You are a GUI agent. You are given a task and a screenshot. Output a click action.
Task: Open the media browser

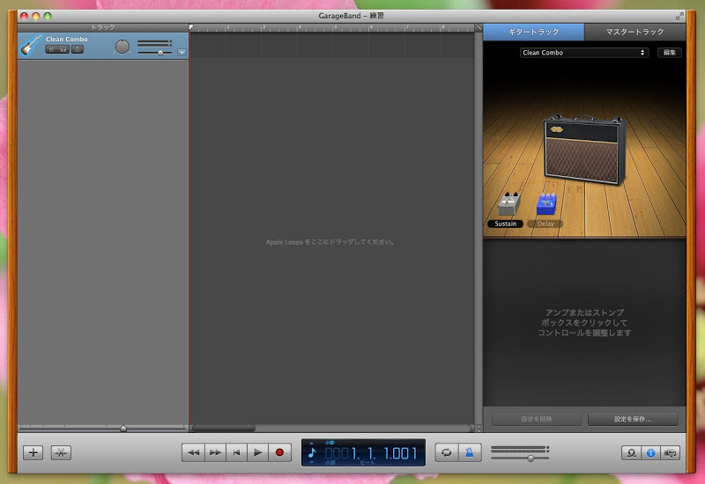(x=670, y=453)
